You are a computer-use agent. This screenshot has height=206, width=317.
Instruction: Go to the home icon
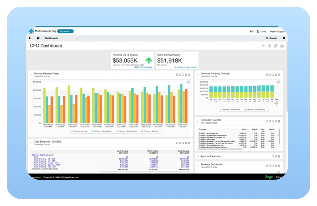[38, 38]
